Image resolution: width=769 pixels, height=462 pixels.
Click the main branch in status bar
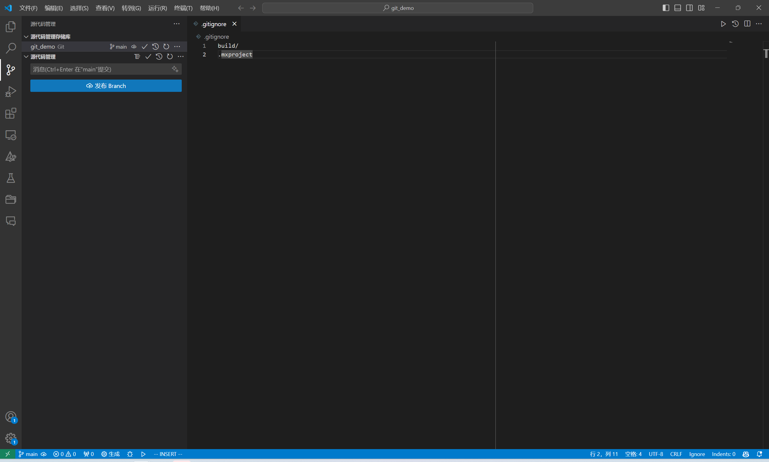[x=28, y=454]
